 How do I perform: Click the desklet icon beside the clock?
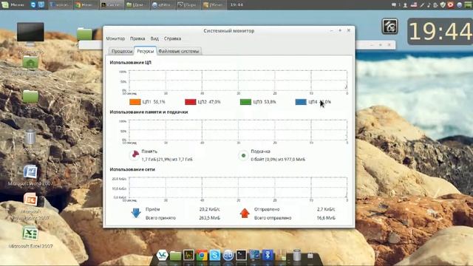pyautogui.click(x=389, y=27)
